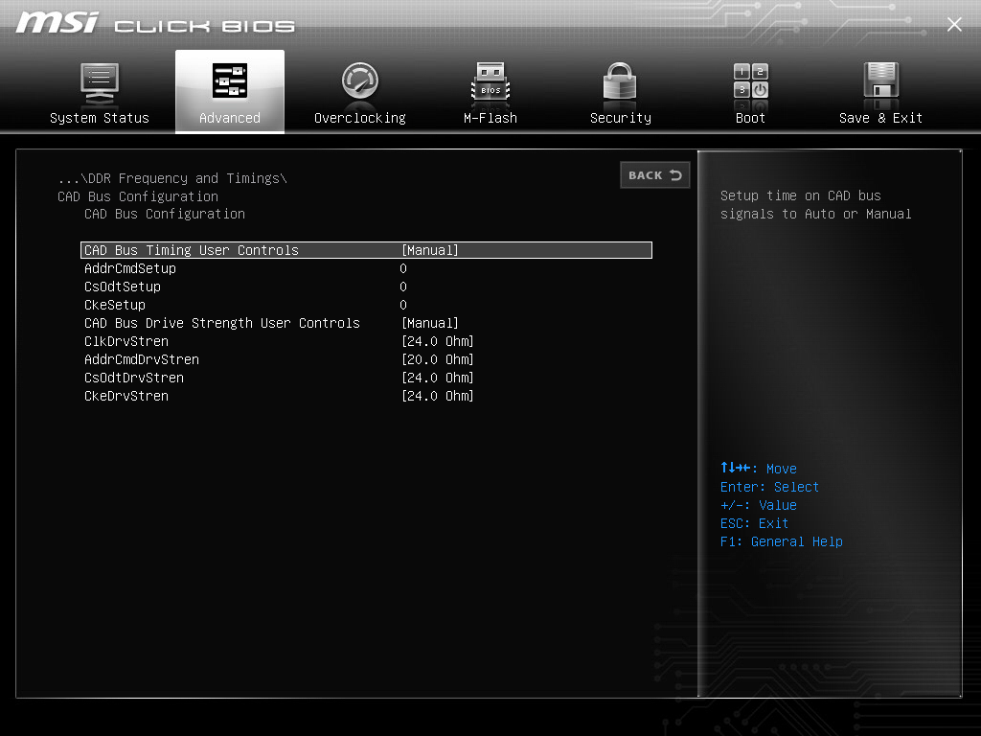The height and width of the screenshot is (736, 981).
Task: Click the +/-: Value hint
Action: pyautogui.click(x=759, y=505)
